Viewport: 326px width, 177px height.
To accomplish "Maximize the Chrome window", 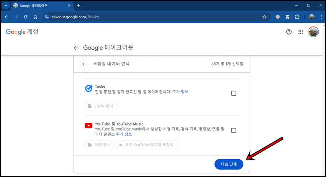I will coord(309,5).
